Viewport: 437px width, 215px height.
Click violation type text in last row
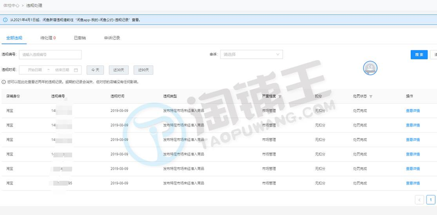point(184,183)
